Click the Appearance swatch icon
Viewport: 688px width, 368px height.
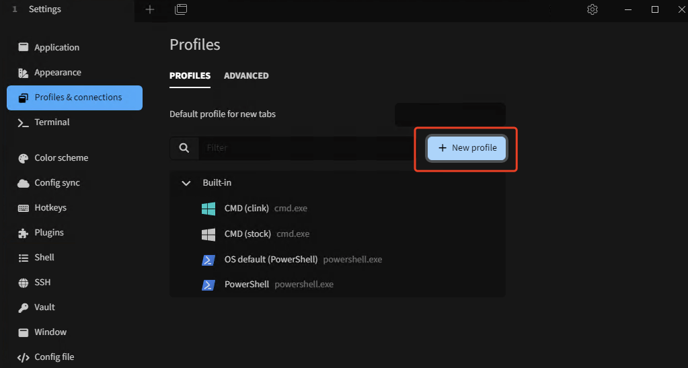(x=24, y=73)
